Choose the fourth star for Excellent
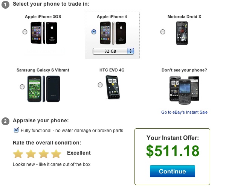This screenshot has width=226, height=187. [56, 154]
